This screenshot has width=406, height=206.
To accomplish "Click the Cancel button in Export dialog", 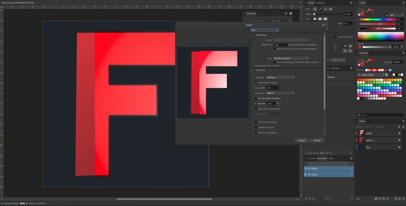I will [317, 140].
